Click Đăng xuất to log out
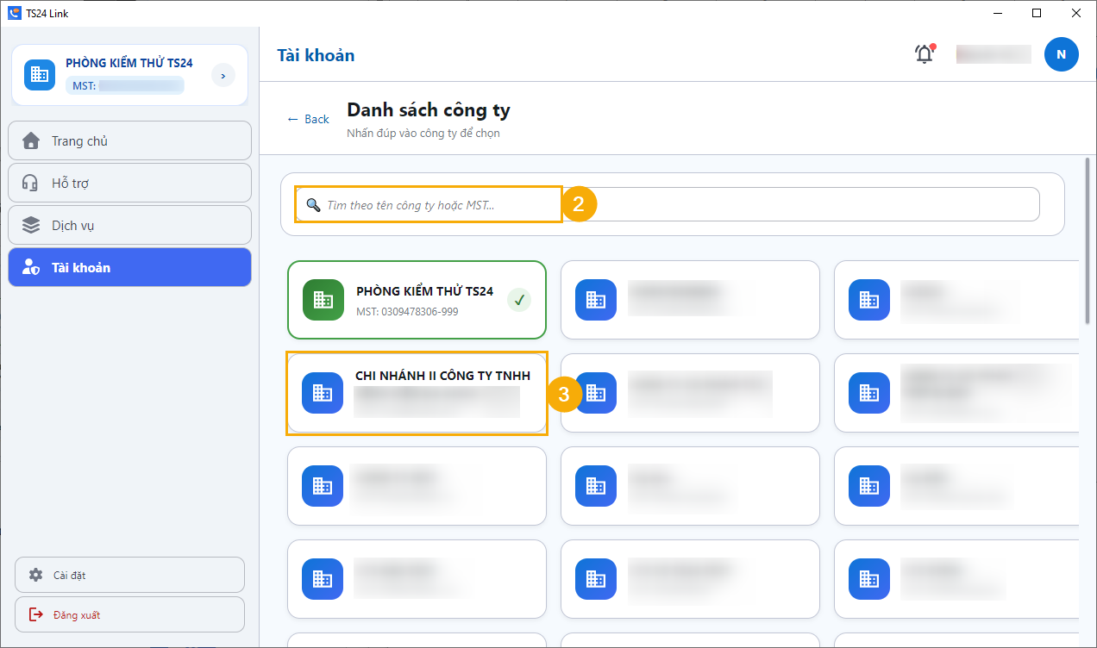Viewport: 1097px width, 648px height. click(129, 614)
